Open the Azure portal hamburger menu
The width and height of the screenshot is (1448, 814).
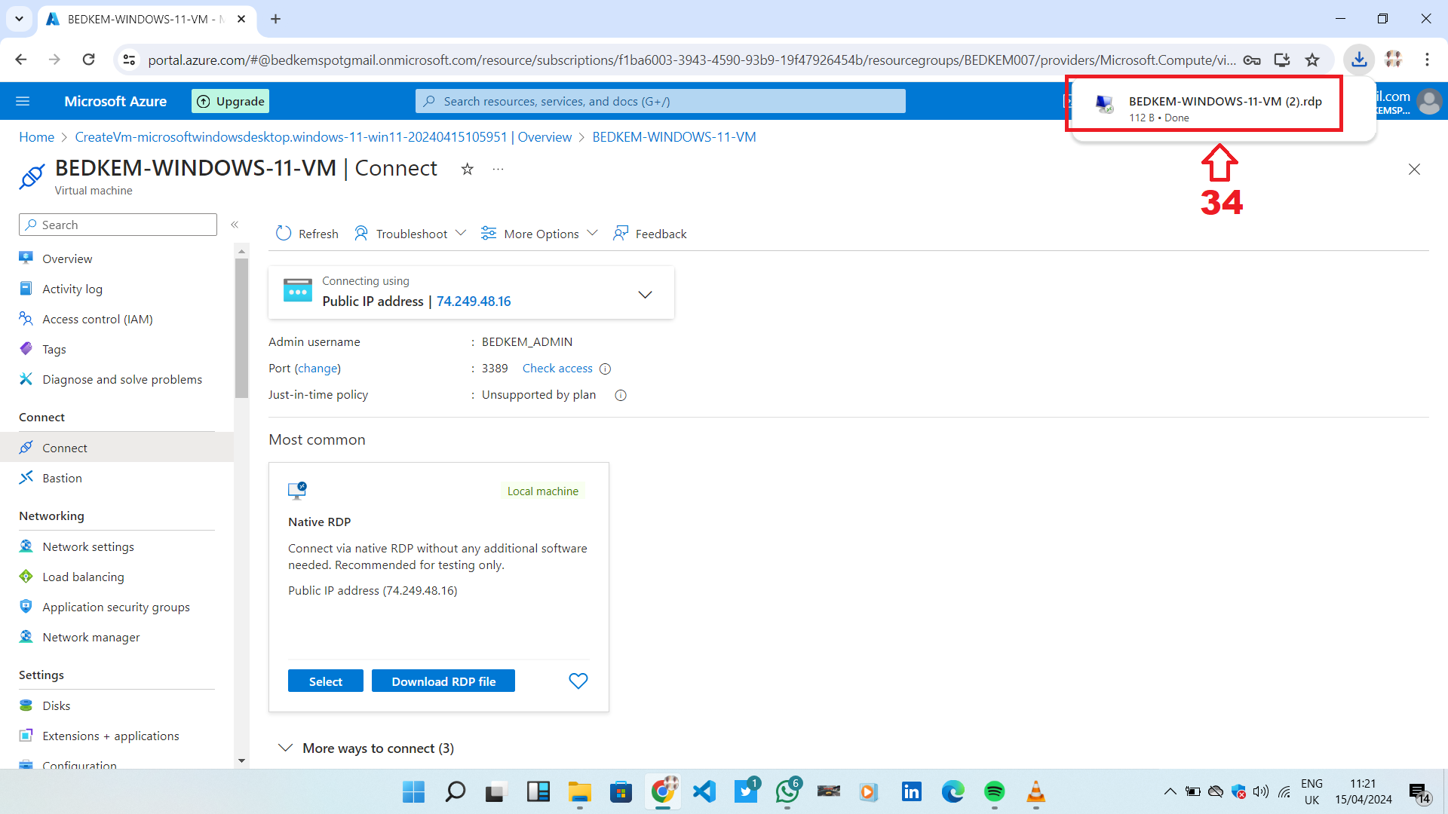point(23,101)
